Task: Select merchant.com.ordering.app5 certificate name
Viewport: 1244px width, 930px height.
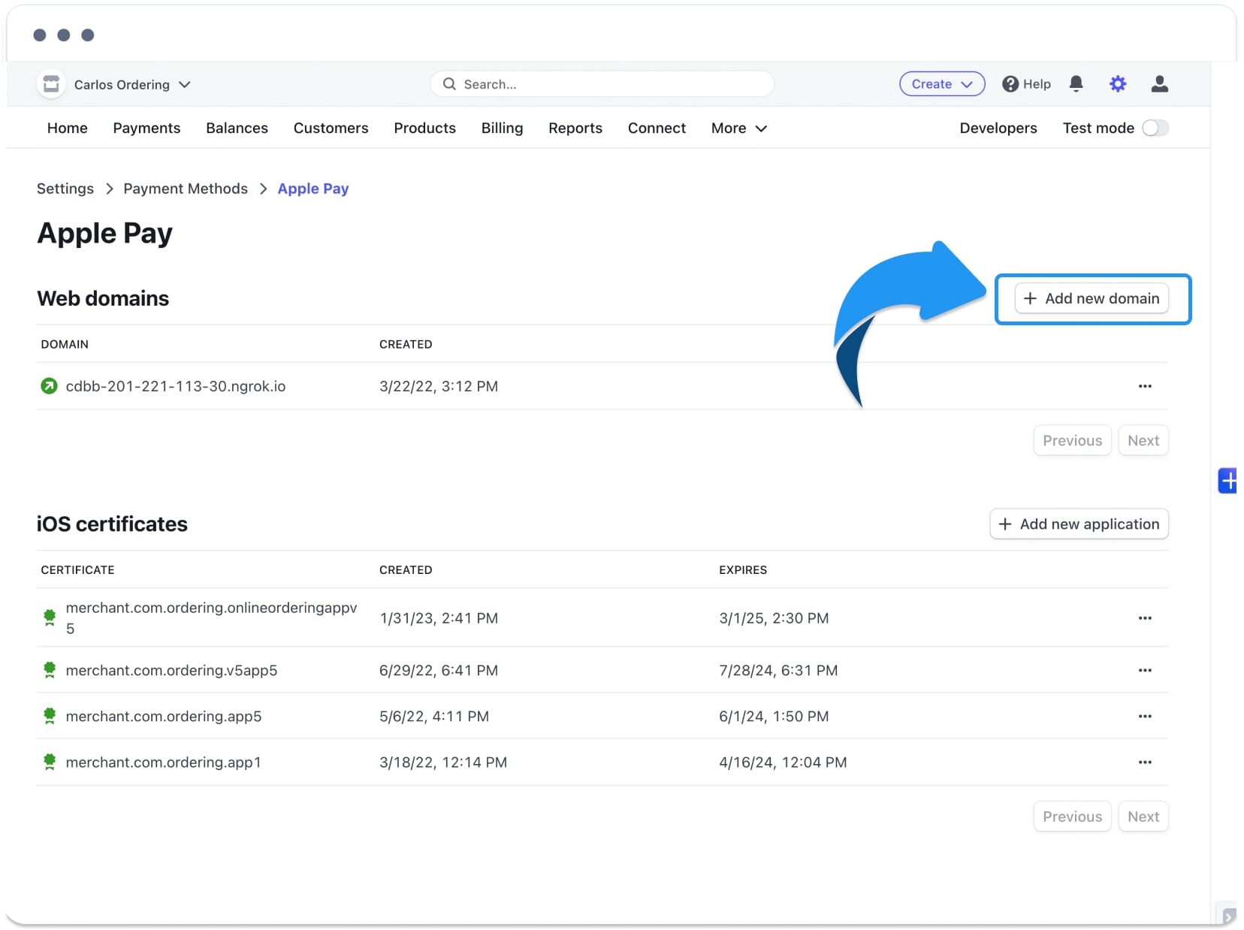Action: point(164,717)
